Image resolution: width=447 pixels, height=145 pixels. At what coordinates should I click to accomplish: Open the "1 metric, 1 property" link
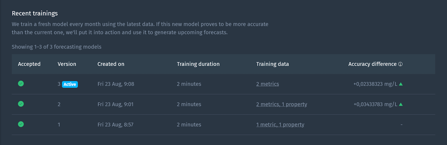(280, 125)
